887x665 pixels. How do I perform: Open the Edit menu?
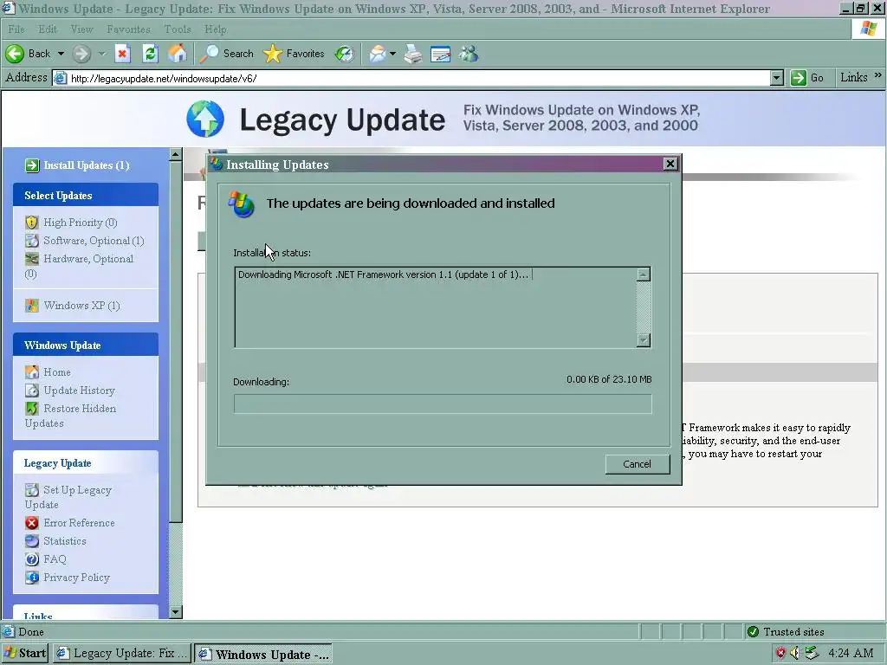[x=48, y=29]
